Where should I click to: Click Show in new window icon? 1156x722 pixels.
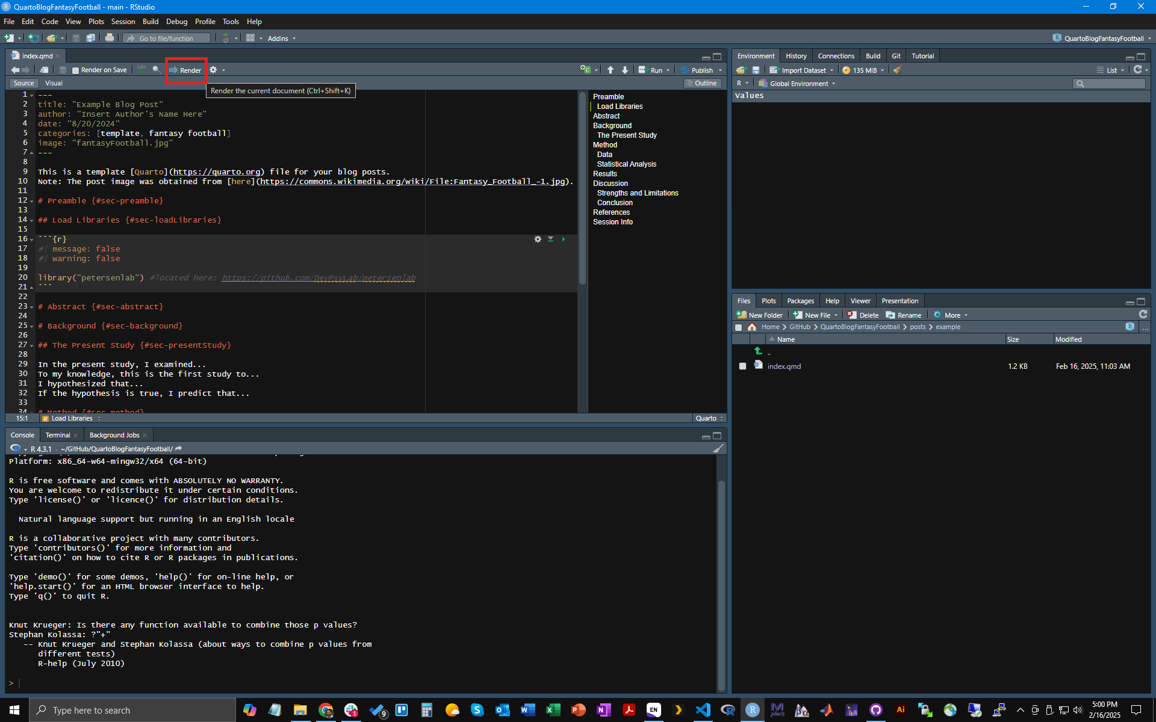point(44,70)
